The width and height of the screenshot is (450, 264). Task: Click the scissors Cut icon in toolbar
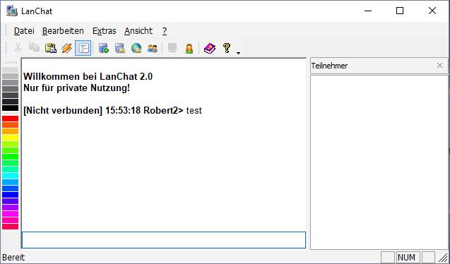18,48
